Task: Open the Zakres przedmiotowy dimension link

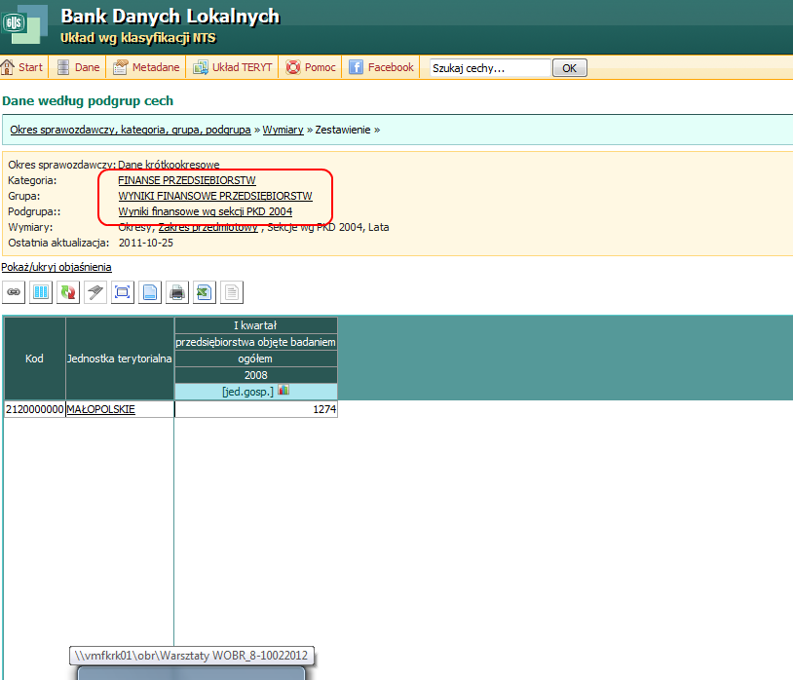Action: [208, 228]
